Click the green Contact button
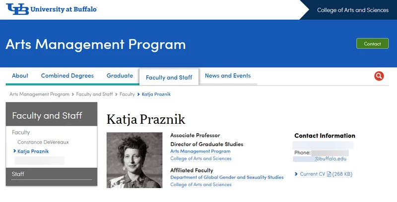 [x=373, y=44]
